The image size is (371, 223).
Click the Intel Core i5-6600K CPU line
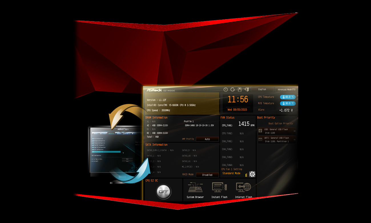click(171, 105)
